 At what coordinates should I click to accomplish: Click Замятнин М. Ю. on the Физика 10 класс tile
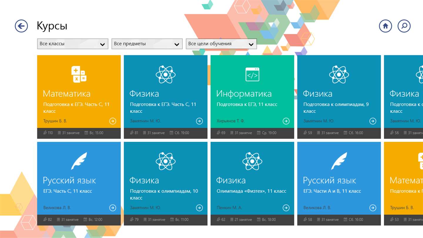point(145,208)
